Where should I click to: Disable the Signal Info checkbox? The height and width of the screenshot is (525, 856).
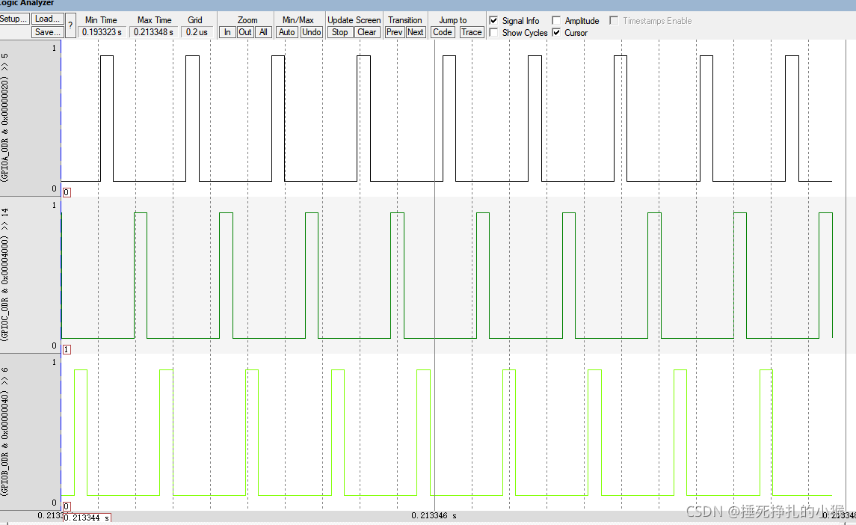pyautogui.click(x=493, y=21)
